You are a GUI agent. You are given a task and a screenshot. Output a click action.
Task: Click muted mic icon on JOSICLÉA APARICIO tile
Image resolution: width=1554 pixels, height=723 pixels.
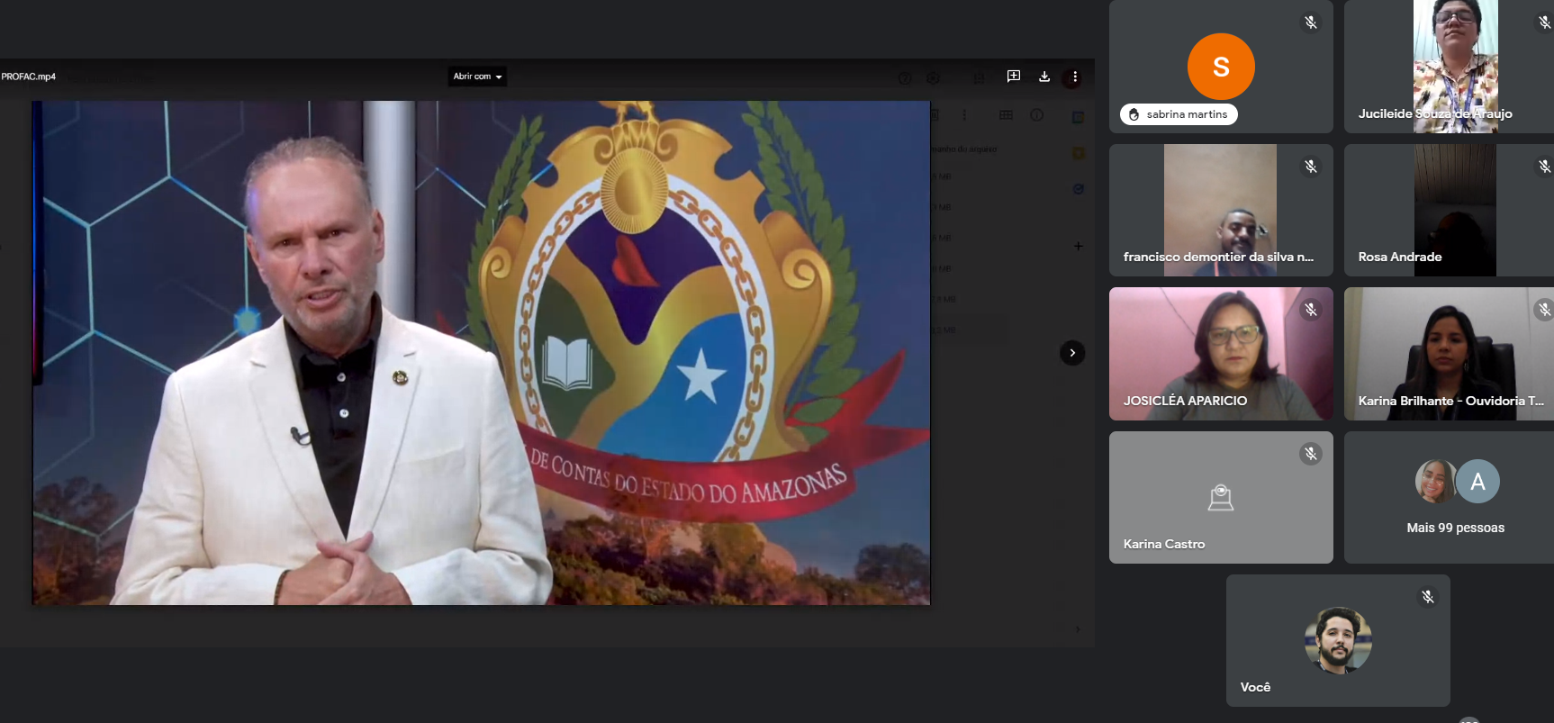[1311, 310]
